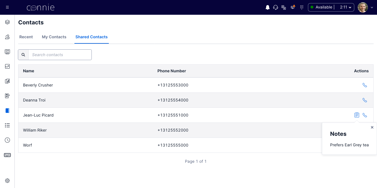Click the Connie logo
Viewport: 377px width, 188px height.
point(41,7)
